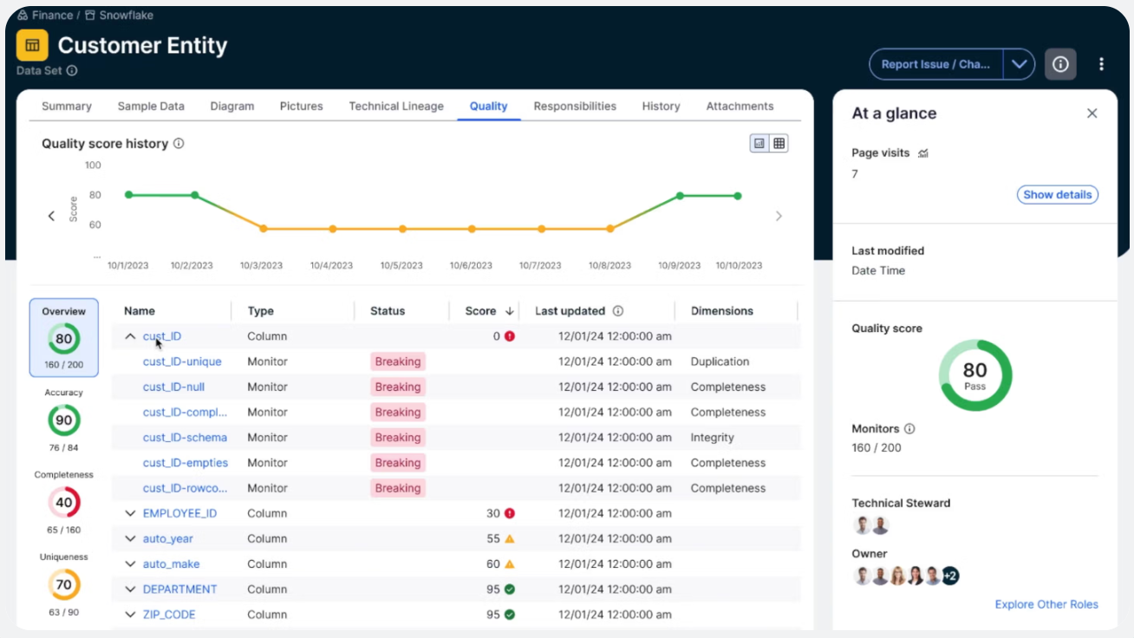This screenshot has height=638, width=1134.
Task: Collapse the cust_ID column row
Action: (130, 336)
